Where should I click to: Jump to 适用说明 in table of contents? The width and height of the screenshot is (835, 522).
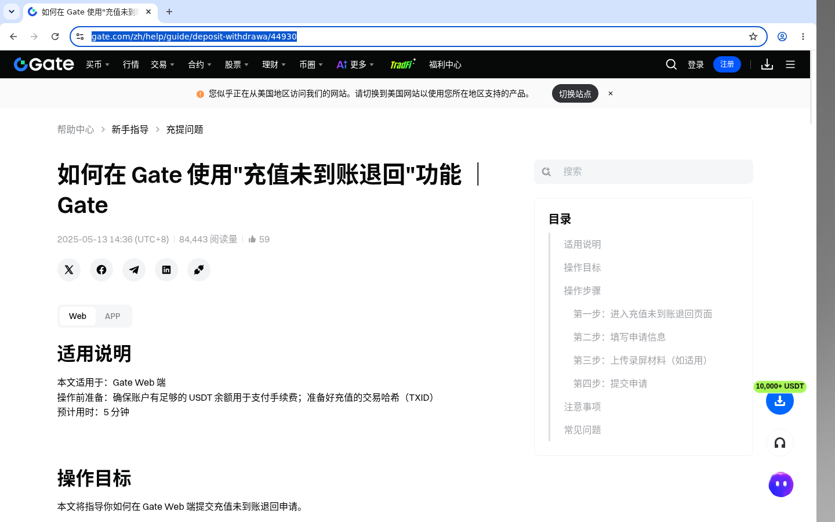(x=582, y=244)
